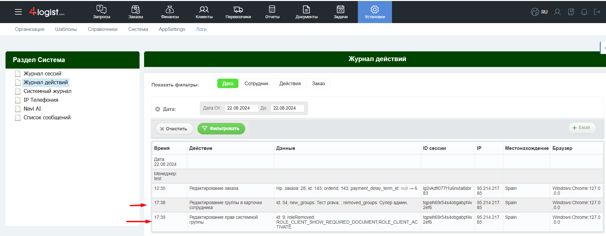Open Клиенты section
Screen dimensions: 606x236
[204, 12]
